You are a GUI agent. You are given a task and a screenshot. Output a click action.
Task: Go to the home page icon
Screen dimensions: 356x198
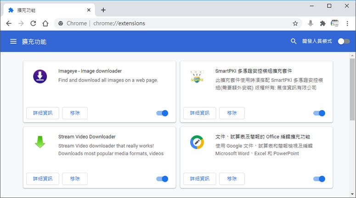(x=45, y=23)
